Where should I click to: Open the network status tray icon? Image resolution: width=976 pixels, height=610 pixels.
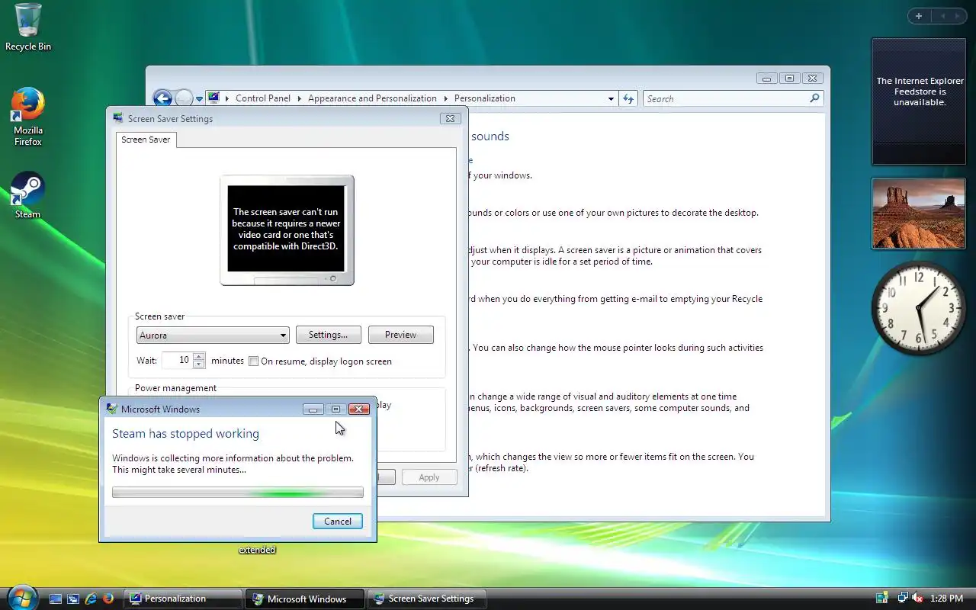tap(903, 599)
